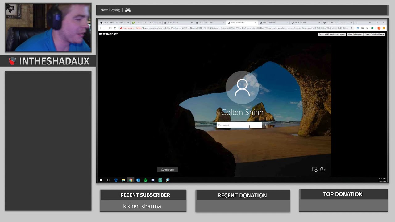Image resolution: width=395 pixels, height=222 pixels.
Task: Open the InTheShadaux Skyrim tab
Action: coord(337,23)
